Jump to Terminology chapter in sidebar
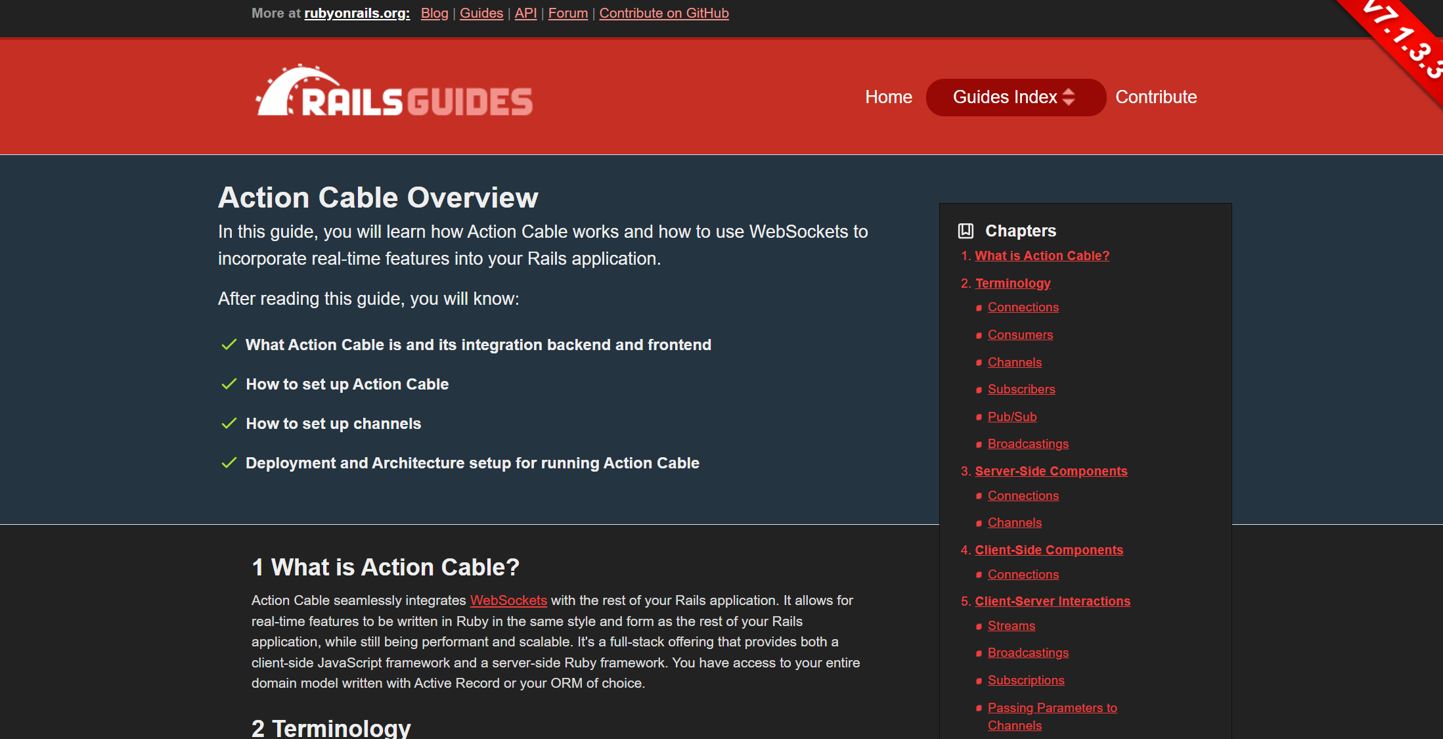The image size is (1443, 739). pos(1012,283)
